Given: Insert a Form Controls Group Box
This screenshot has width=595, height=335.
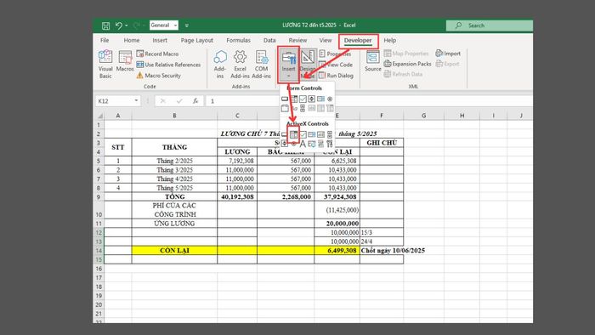Looking at the screenshot, I should (x=285, y=108).
